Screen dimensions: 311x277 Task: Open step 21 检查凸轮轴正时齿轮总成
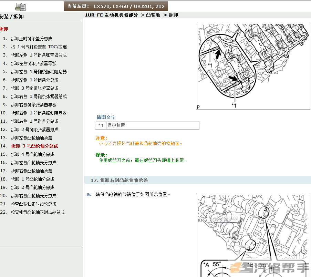click(x=33, y=204)
